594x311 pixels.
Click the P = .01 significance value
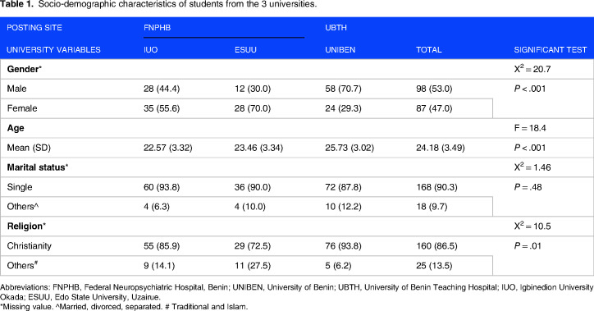[528, 246]
